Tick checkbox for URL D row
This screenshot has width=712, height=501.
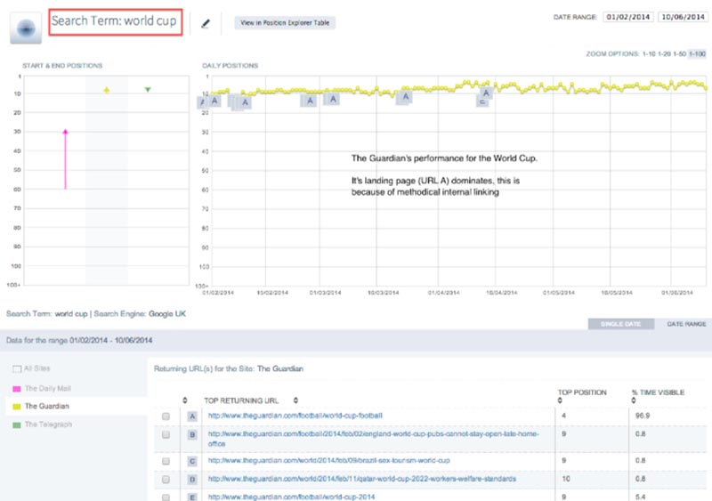tap(166, 479)
